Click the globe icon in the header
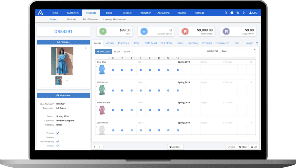 click(237, 13)
